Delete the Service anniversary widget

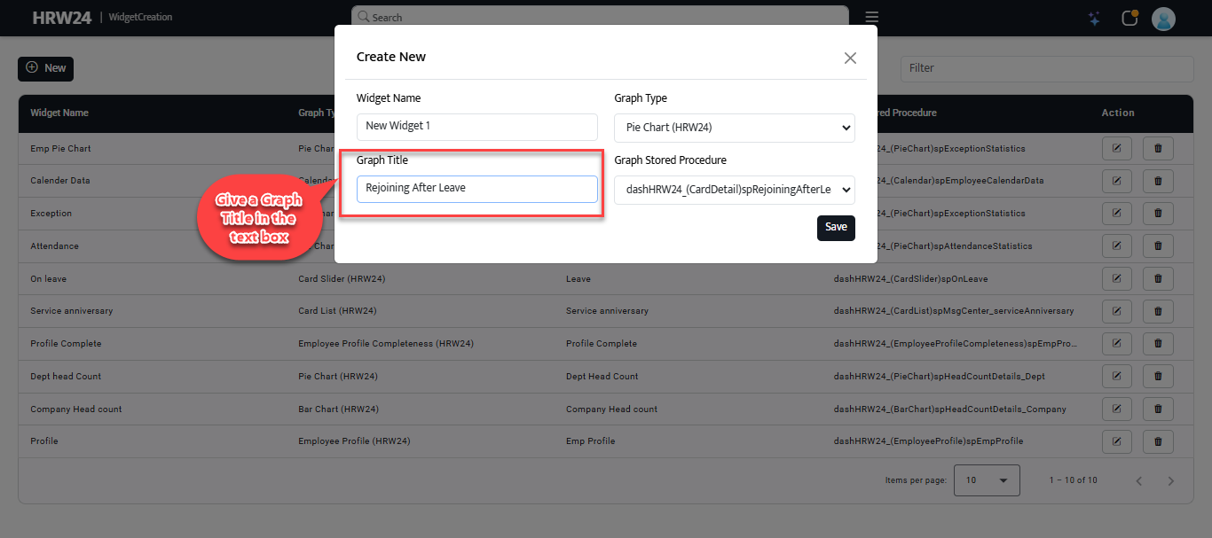[1158, 311]
